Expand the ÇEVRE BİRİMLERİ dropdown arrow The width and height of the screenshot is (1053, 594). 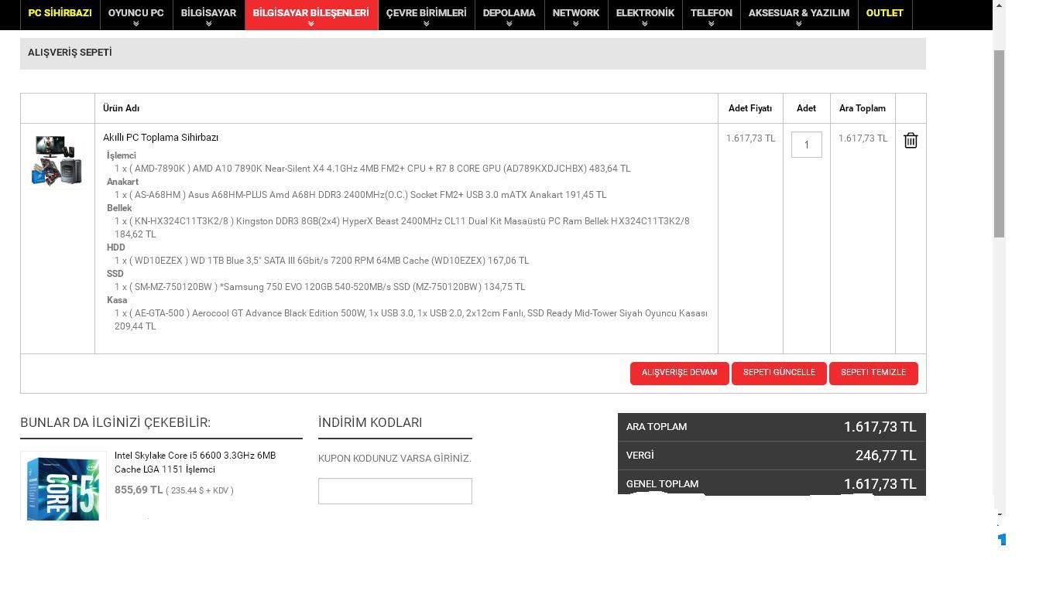pos(427,24)
